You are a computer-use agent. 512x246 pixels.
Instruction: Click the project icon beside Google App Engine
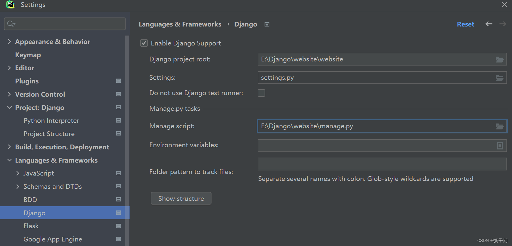pos(119,239)
